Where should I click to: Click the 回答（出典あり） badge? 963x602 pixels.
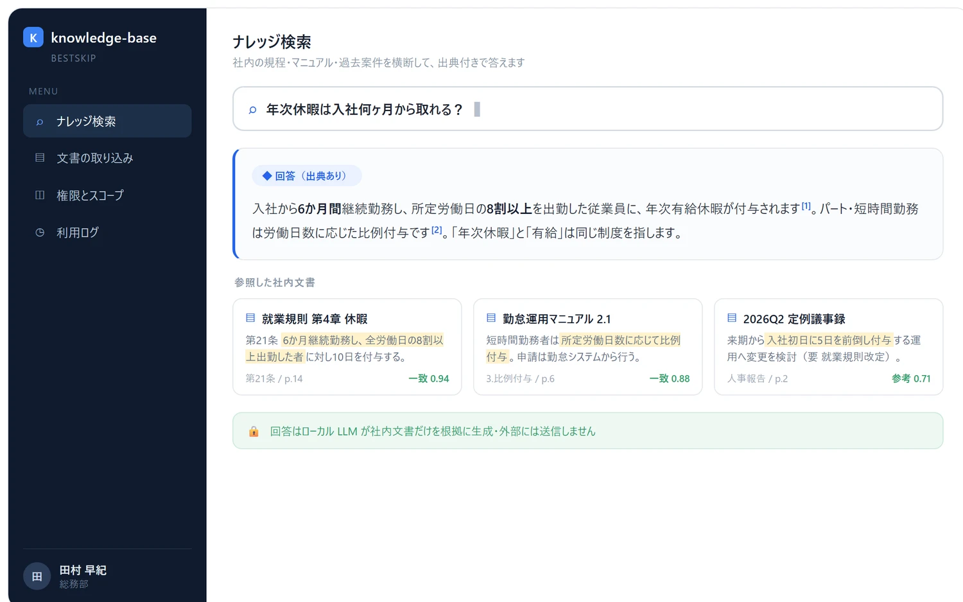306,175
